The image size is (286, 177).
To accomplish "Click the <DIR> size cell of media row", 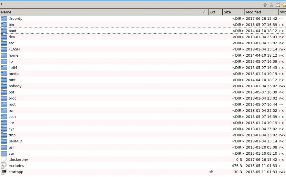I will tap(238, 74).
